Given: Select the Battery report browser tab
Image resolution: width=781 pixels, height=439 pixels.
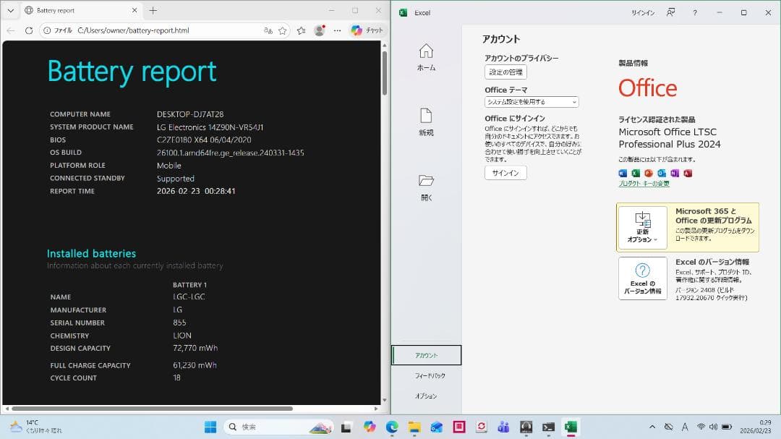Looking at the screenshot, I should [x=80, y=10].
